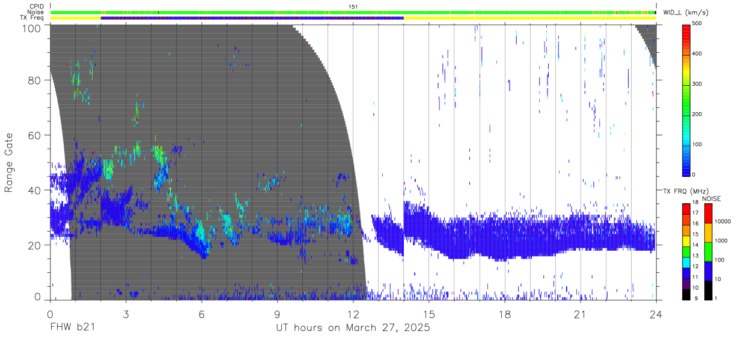Click the y-axis tick label 40
738x340 pixels.
coord(34,191)
